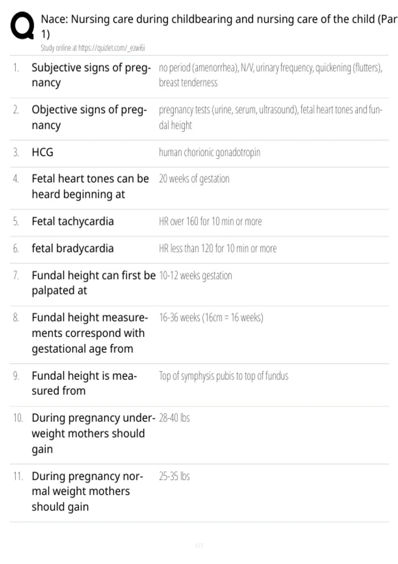Open the quizlet.com study link
The height and width of the screenshot is (564, 398).
tap(111, 48)
